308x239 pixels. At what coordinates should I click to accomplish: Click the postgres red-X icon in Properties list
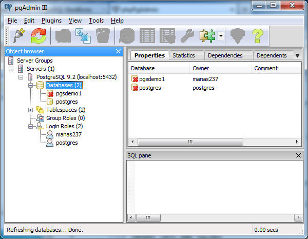[134, 88]
